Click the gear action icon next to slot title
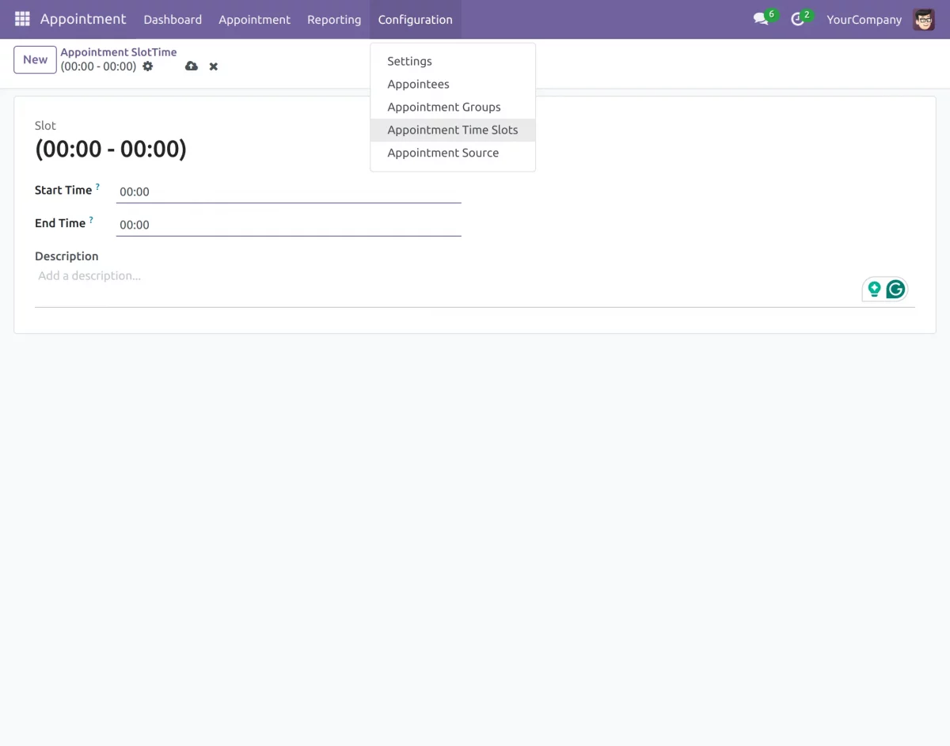The width and height of the screenshot is (950, 746). point(148,66)
